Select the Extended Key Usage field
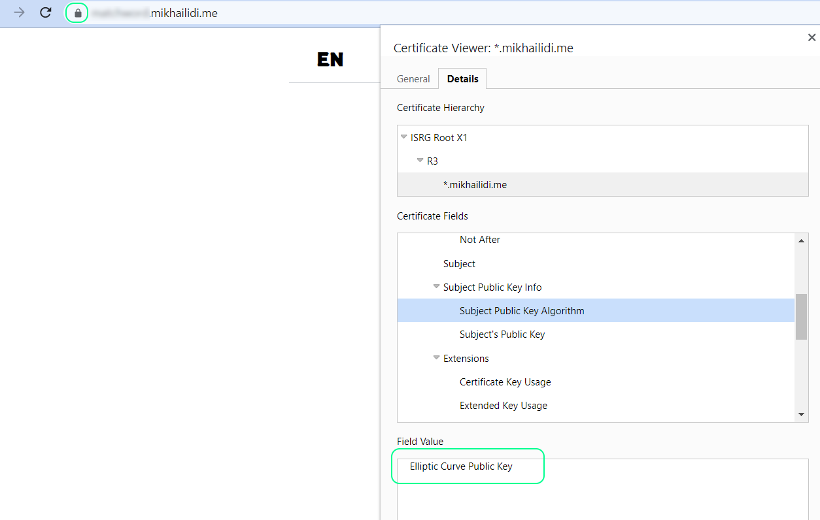 coord(503,406)
